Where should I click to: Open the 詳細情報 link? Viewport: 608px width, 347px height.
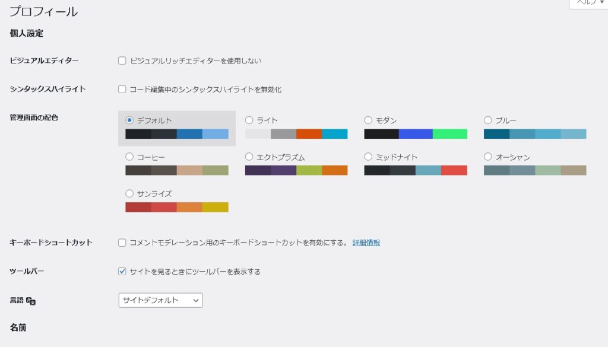[x=366, y=243]
